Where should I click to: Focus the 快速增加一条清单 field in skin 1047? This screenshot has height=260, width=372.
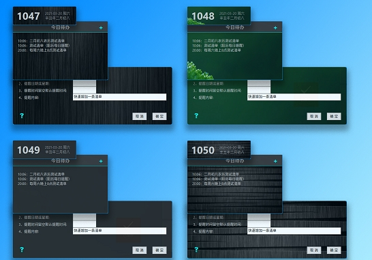(x=120, y=97)
